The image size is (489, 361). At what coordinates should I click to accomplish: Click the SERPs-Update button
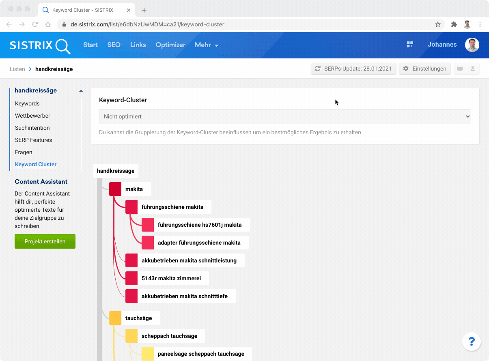point(353,69)
